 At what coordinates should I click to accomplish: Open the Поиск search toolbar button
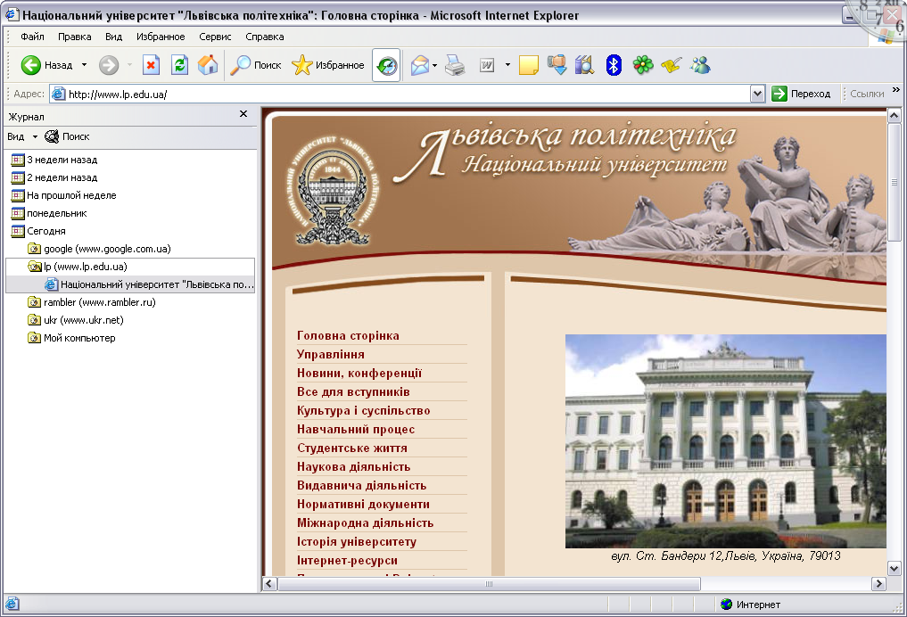point(255,65)
